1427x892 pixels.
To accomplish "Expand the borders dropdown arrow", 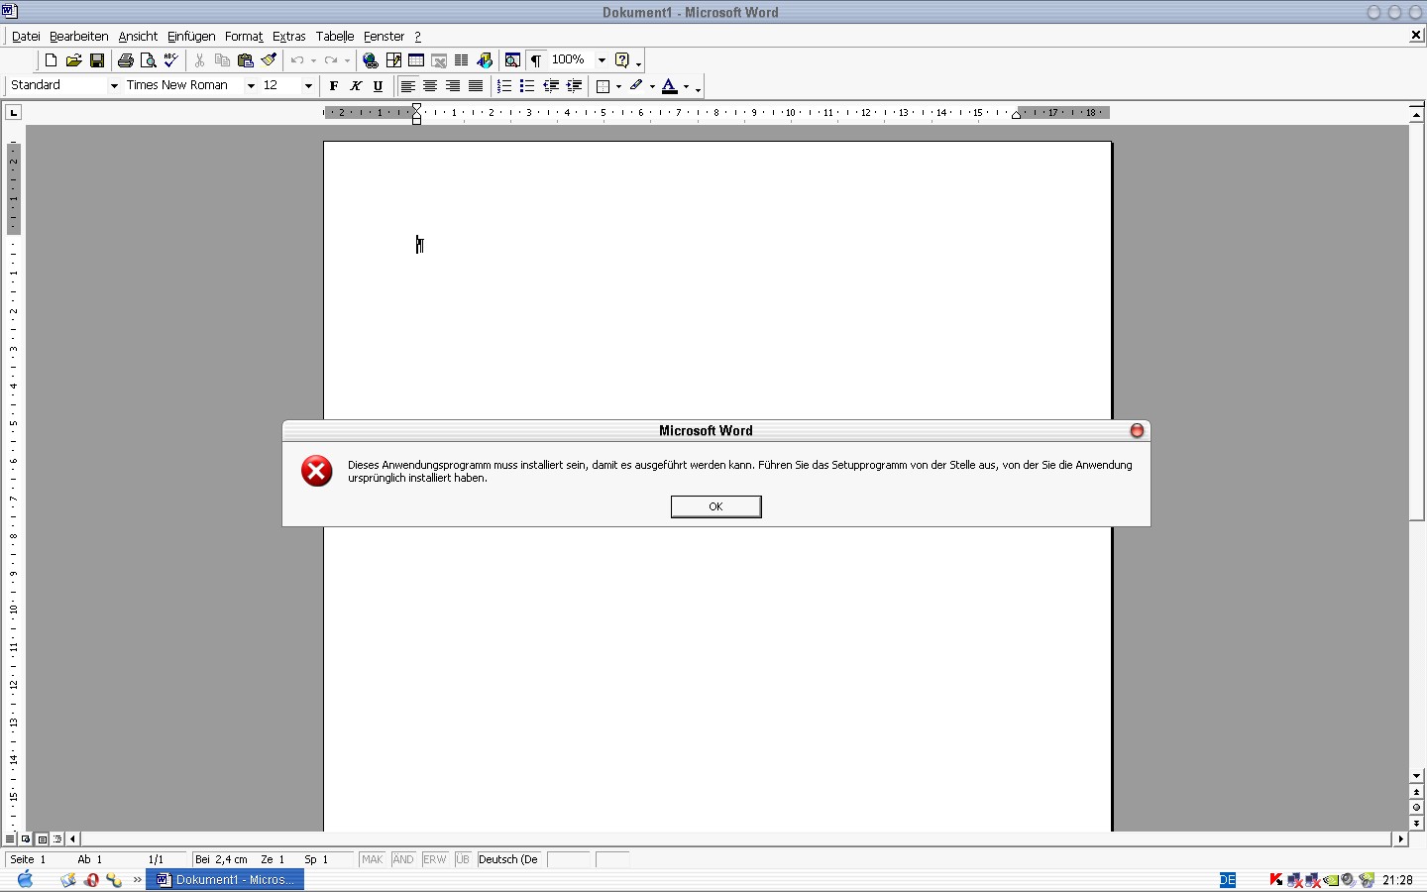I will 618,86.
